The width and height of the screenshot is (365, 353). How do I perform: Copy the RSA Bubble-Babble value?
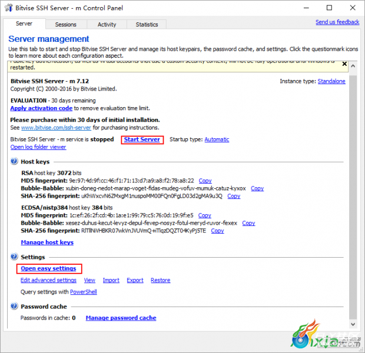[257, 188]
